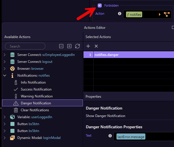This screenshot has height=147, width=174.
Task: Expand the Browser: browser node
Action: (5, 69)
